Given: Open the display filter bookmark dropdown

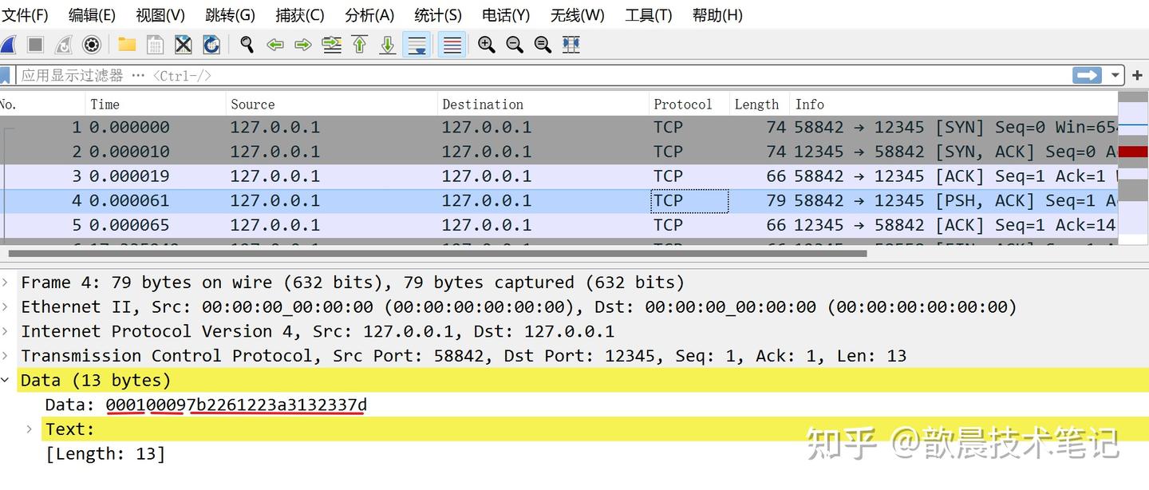Looking at the screenshot, I should point(6,74).
